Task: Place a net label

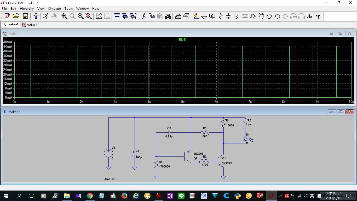Action: click(212, 16)
